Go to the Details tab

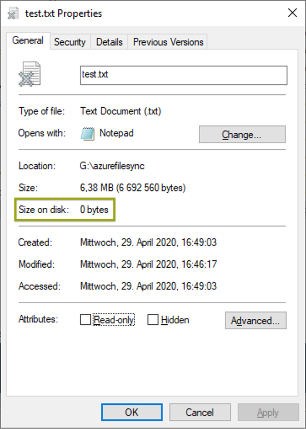109,42
